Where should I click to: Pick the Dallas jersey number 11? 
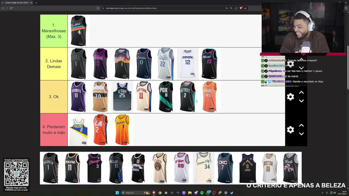116,168
